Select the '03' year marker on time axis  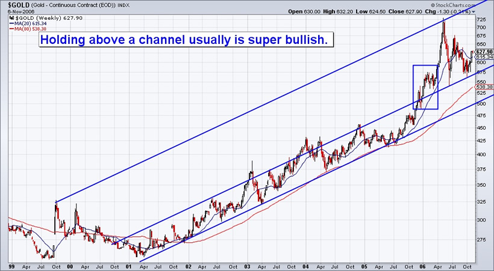[246, 267]
